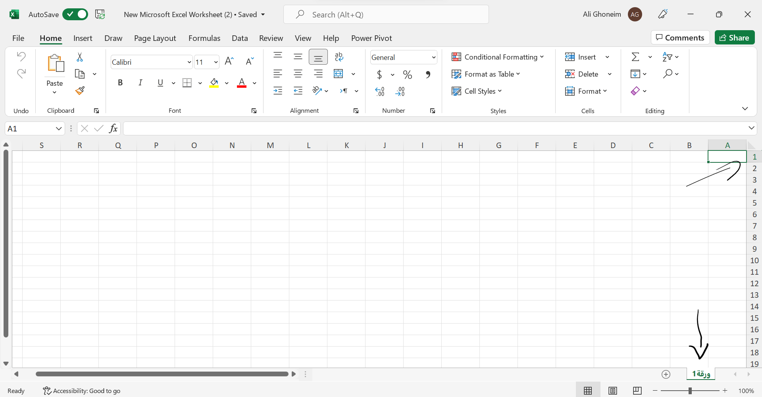Click the Fill down icon
Image resolution: width=762 pixels, height=397 pixels.
(635, 74)
